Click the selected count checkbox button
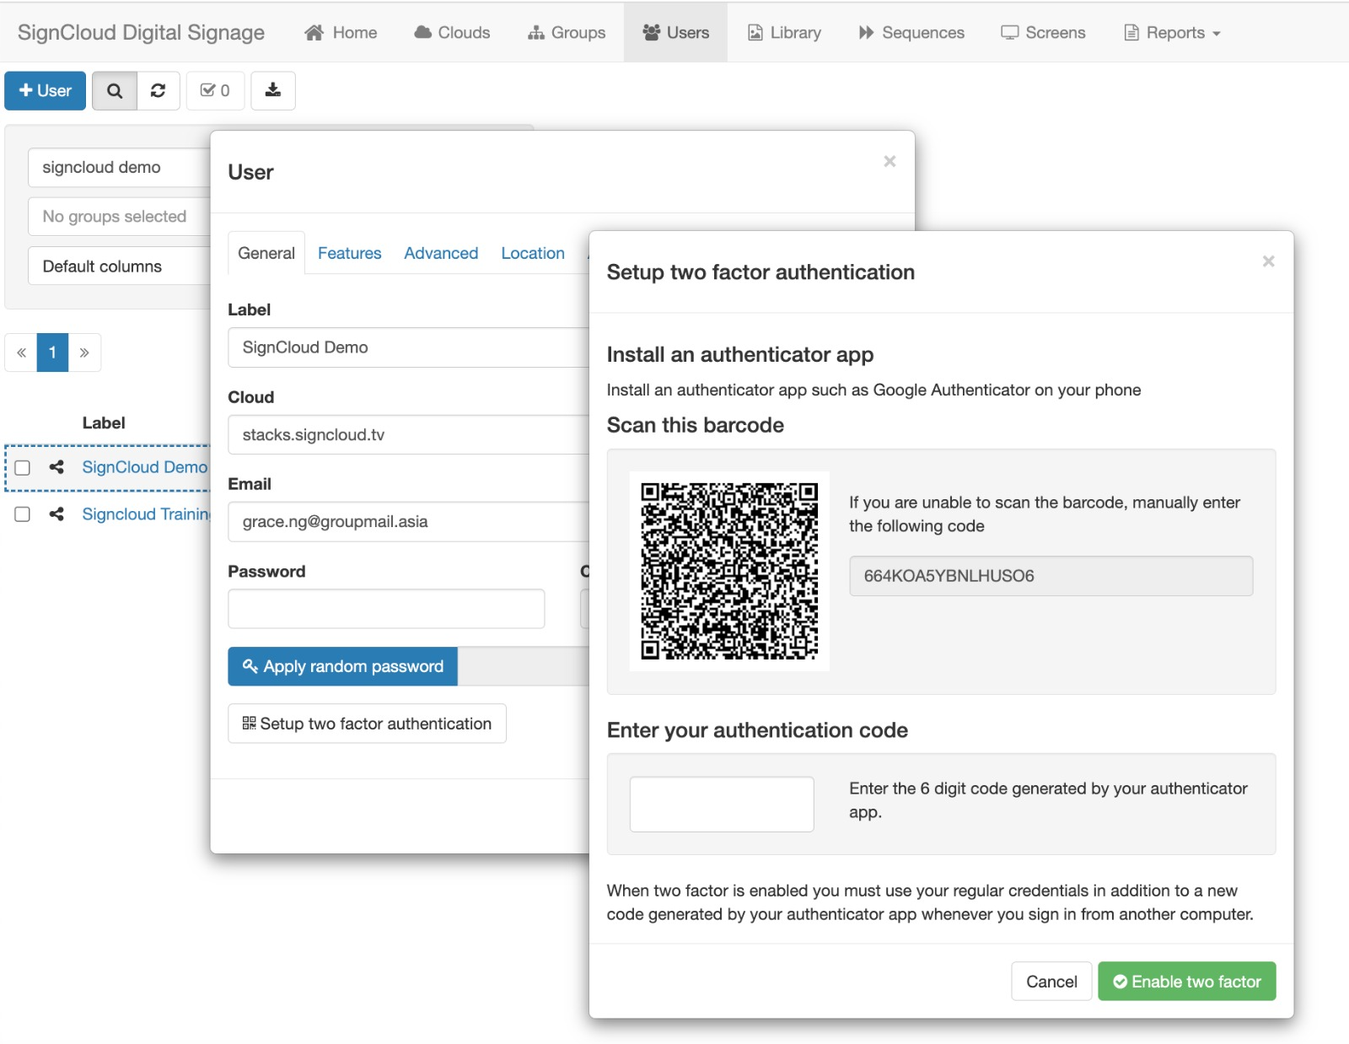The image size is (1349, 1044). tap(215, 91)
